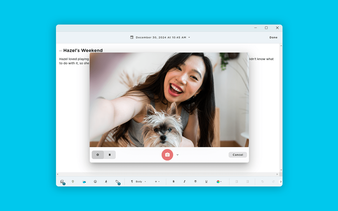Add a mood with the emoji icon
This screenshot has width=338, height=211.
tap(95, 181)
